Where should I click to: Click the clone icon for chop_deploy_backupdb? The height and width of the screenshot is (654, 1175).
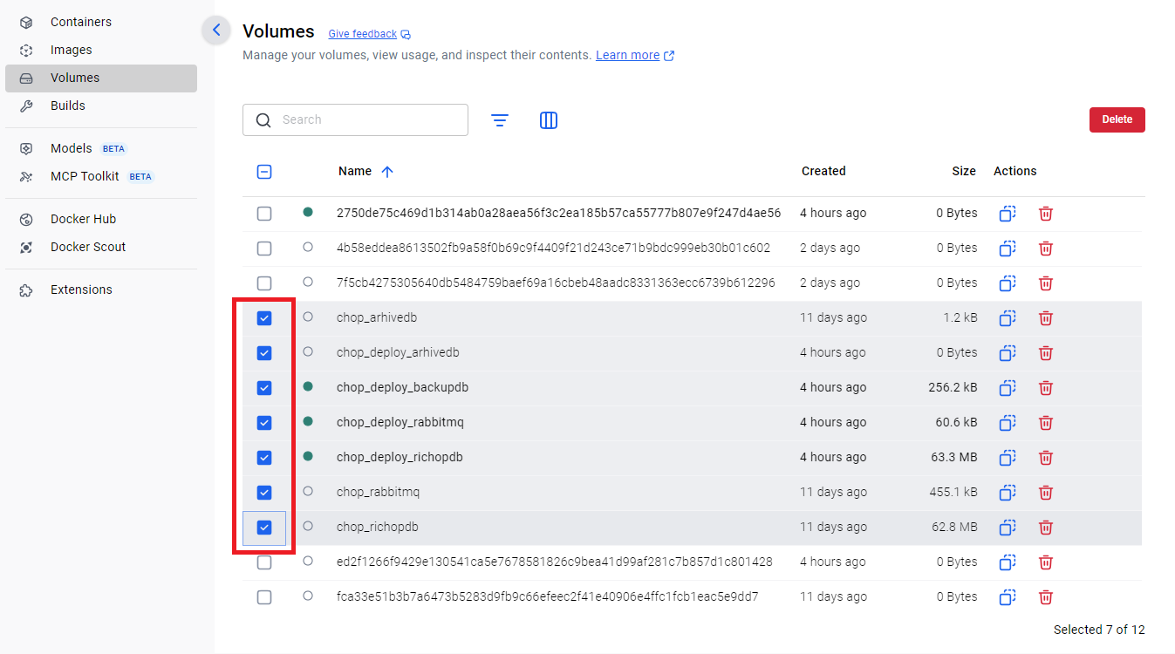tap(1008, 388)
